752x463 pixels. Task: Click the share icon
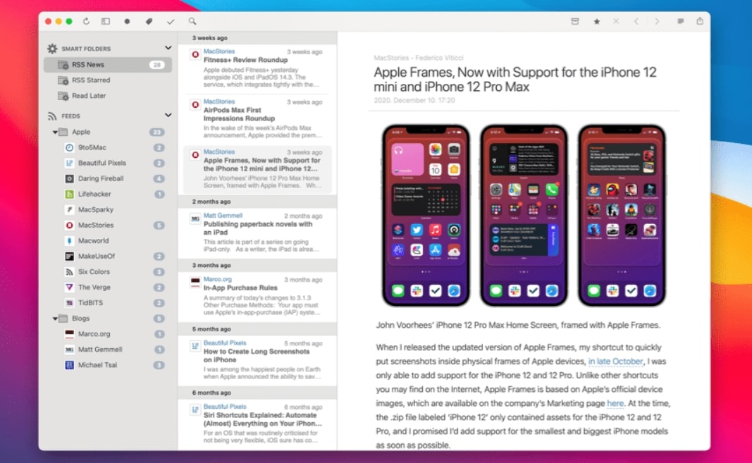[x=700, y=21]
